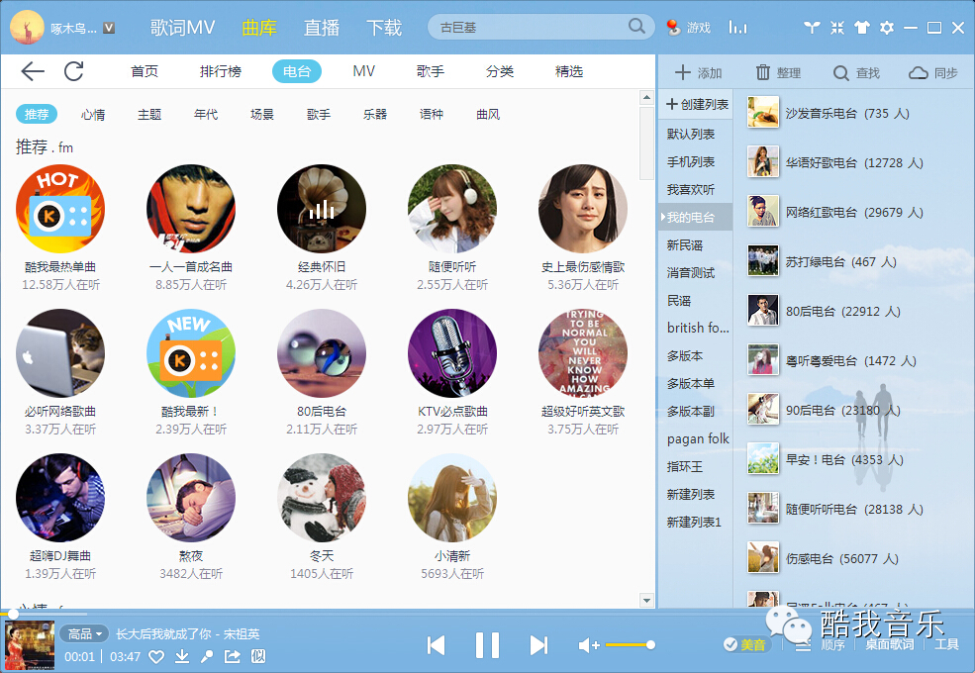Open the 首页 home tab
Viewport: 975px width, 673px height.
pos(145,71)
